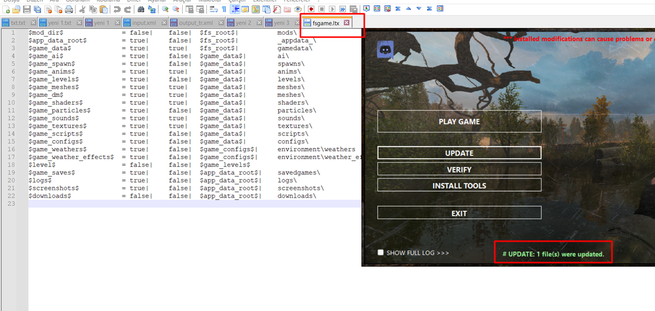The height and width of the screenshot is (311, 655).
Task: Toggle the show all characters pilcrow icon
Action: tap(224, 9)
